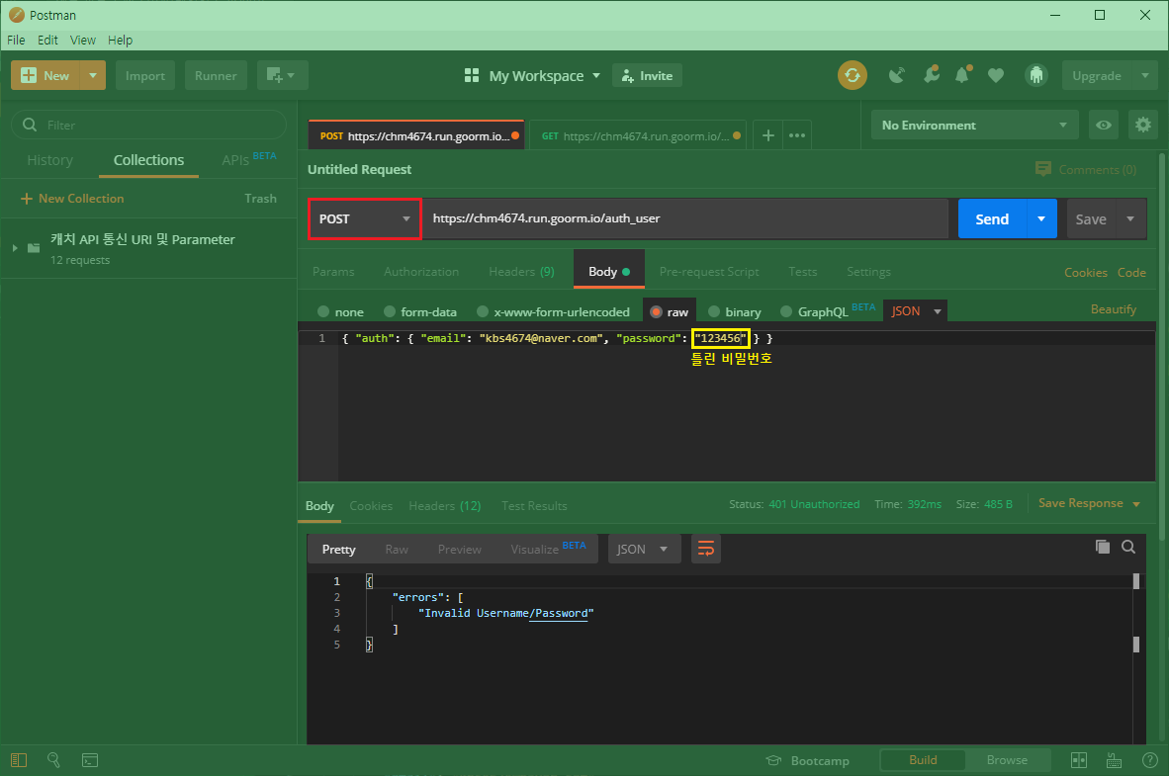Open manage environments gear icon
The width and height of the screenshot is (1169, 776).
(x=1143, y=126)
